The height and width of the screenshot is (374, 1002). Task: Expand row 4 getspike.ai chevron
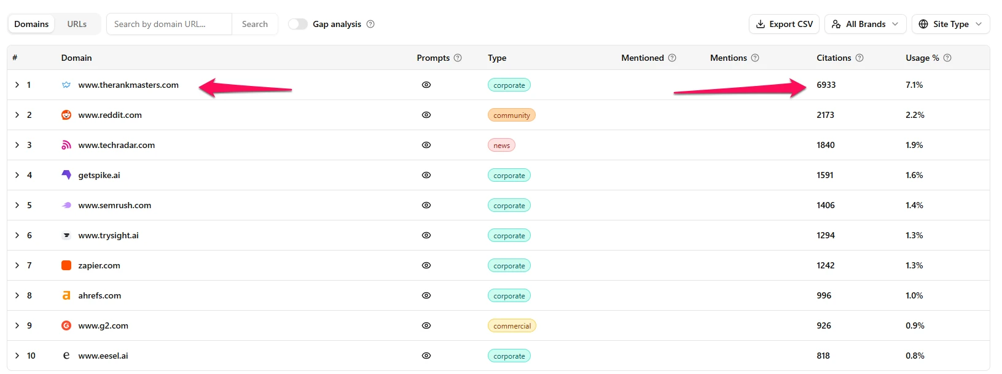[x=17, y=175]
